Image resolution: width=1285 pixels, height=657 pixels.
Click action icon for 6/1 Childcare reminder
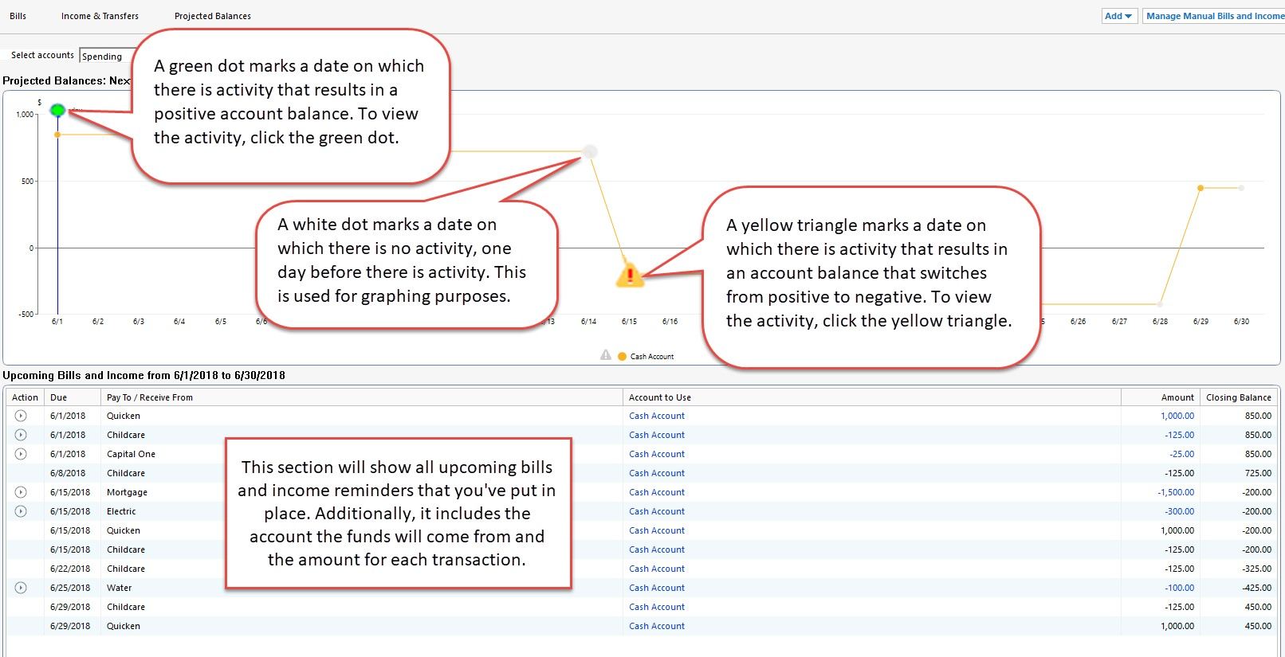[21, 435]
